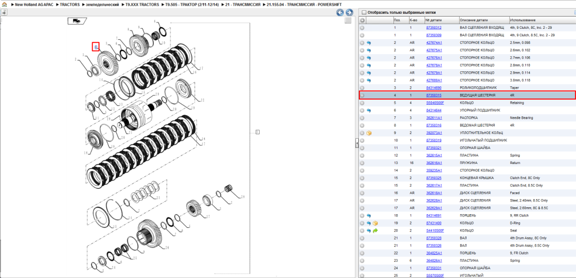Image resolution: width=576 pixels, height=278 pixels.
Task: Click supersession arrow for 427676A1
Action: coord(369,58)
